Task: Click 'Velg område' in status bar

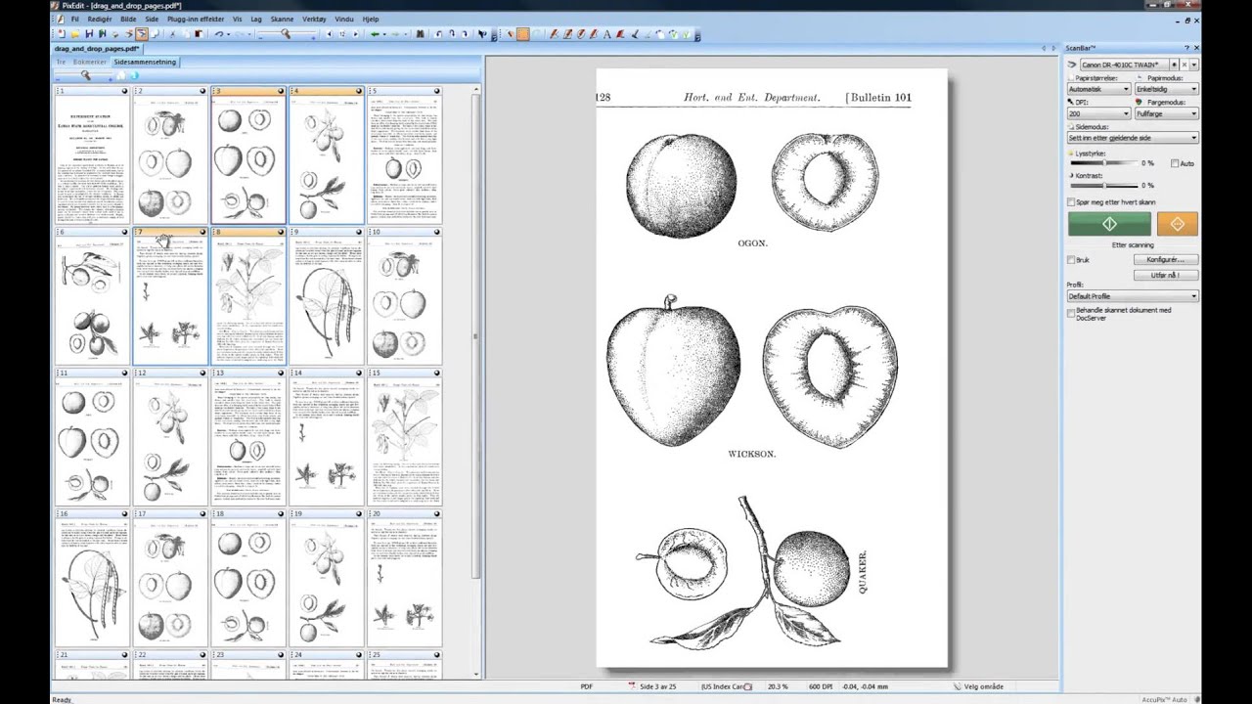Action: point(984,686)
